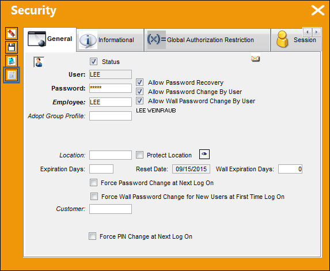The height and width of the screenshot is (271, 330).
Task: Enable the Protect Location checkbox
Action: (x=139, y=155)
